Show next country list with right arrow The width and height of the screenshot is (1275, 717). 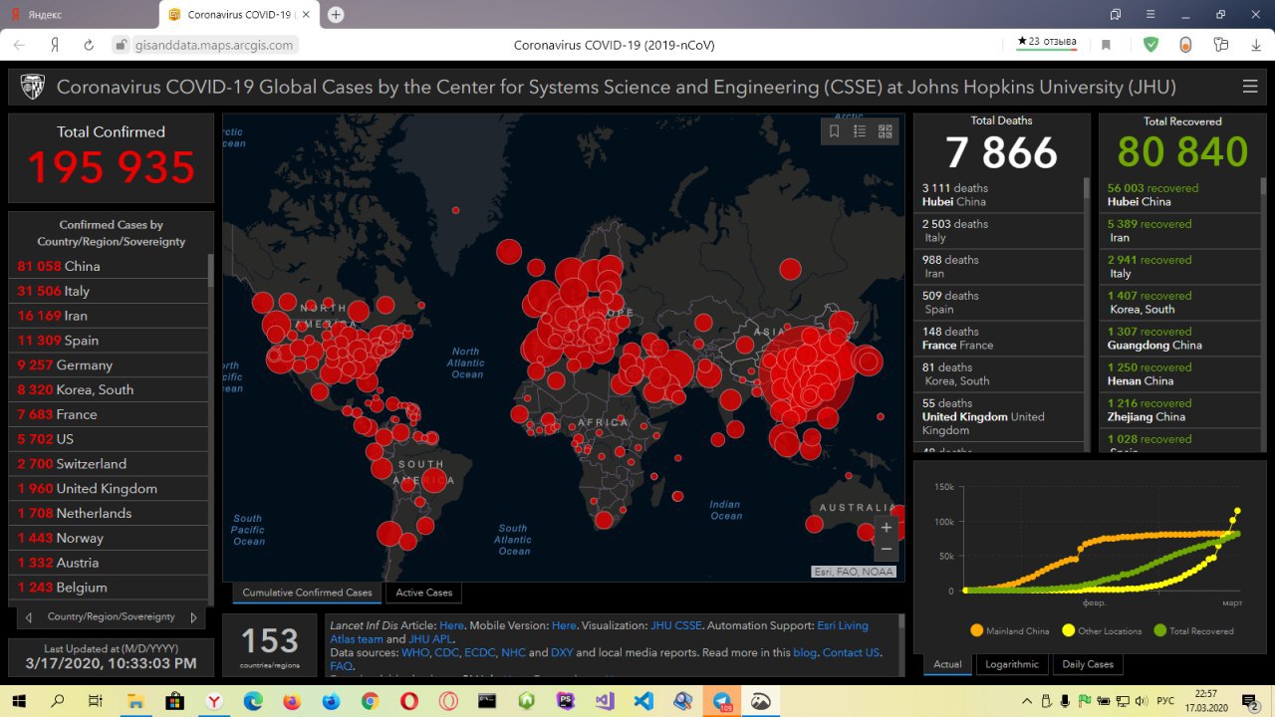coord(193,617)
